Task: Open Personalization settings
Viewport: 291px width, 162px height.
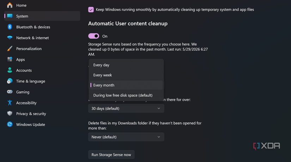Action: click(x=42, y=49)
